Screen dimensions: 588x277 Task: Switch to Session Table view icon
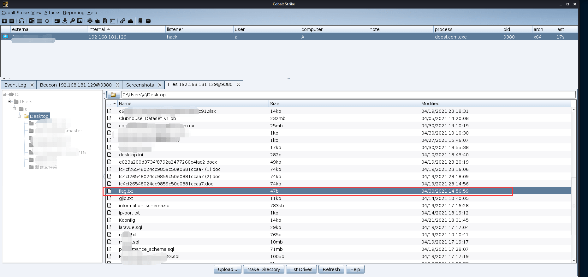point(39,21)
